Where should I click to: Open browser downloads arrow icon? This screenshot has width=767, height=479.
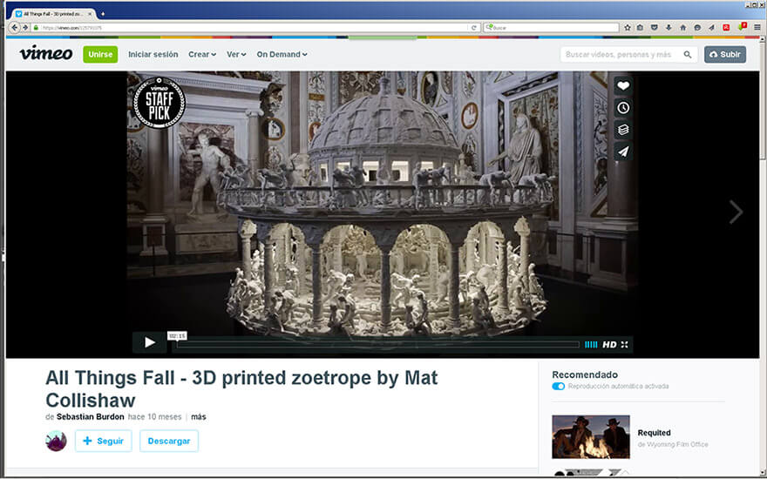[x=669, y=28]
